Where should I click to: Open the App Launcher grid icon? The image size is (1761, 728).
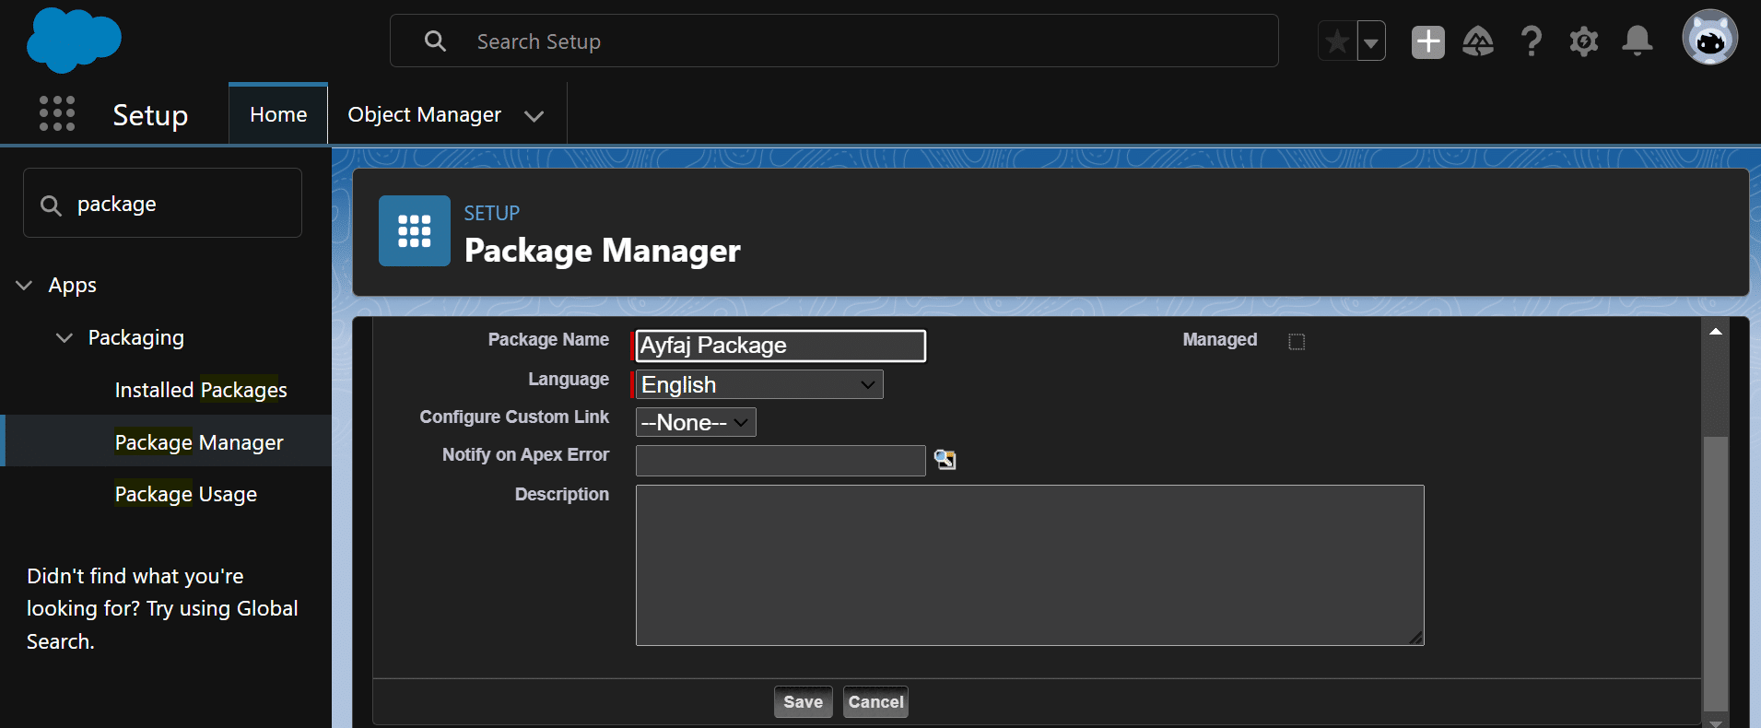click(x=57, y=113)
